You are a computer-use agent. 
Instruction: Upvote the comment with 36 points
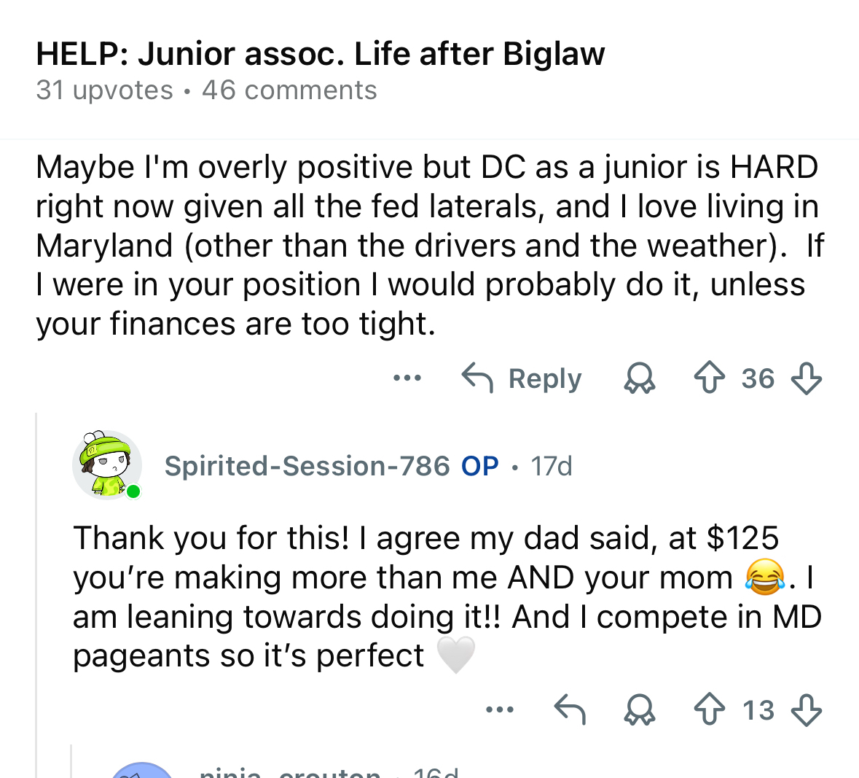tap(709, 378)
